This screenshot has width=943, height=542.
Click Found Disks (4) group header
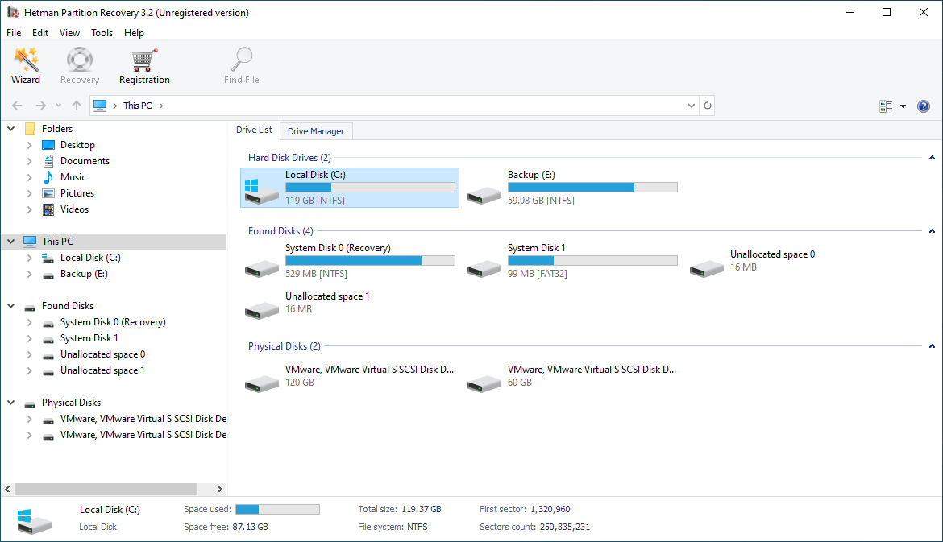[x=280, y=231]
